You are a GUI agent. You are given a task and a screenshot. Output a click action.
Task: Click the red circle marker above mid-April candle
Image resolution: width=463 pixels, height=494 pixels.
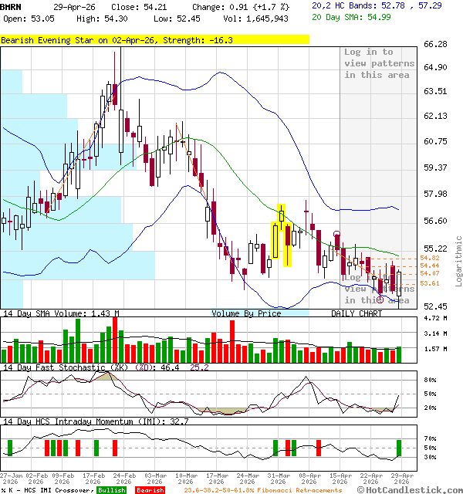click(x=336, y=234)
